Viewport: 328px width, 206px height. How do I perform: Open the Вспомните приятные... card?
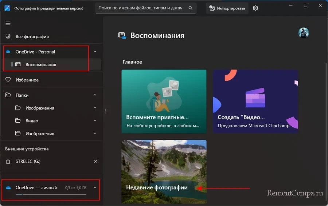click(164, 101)
